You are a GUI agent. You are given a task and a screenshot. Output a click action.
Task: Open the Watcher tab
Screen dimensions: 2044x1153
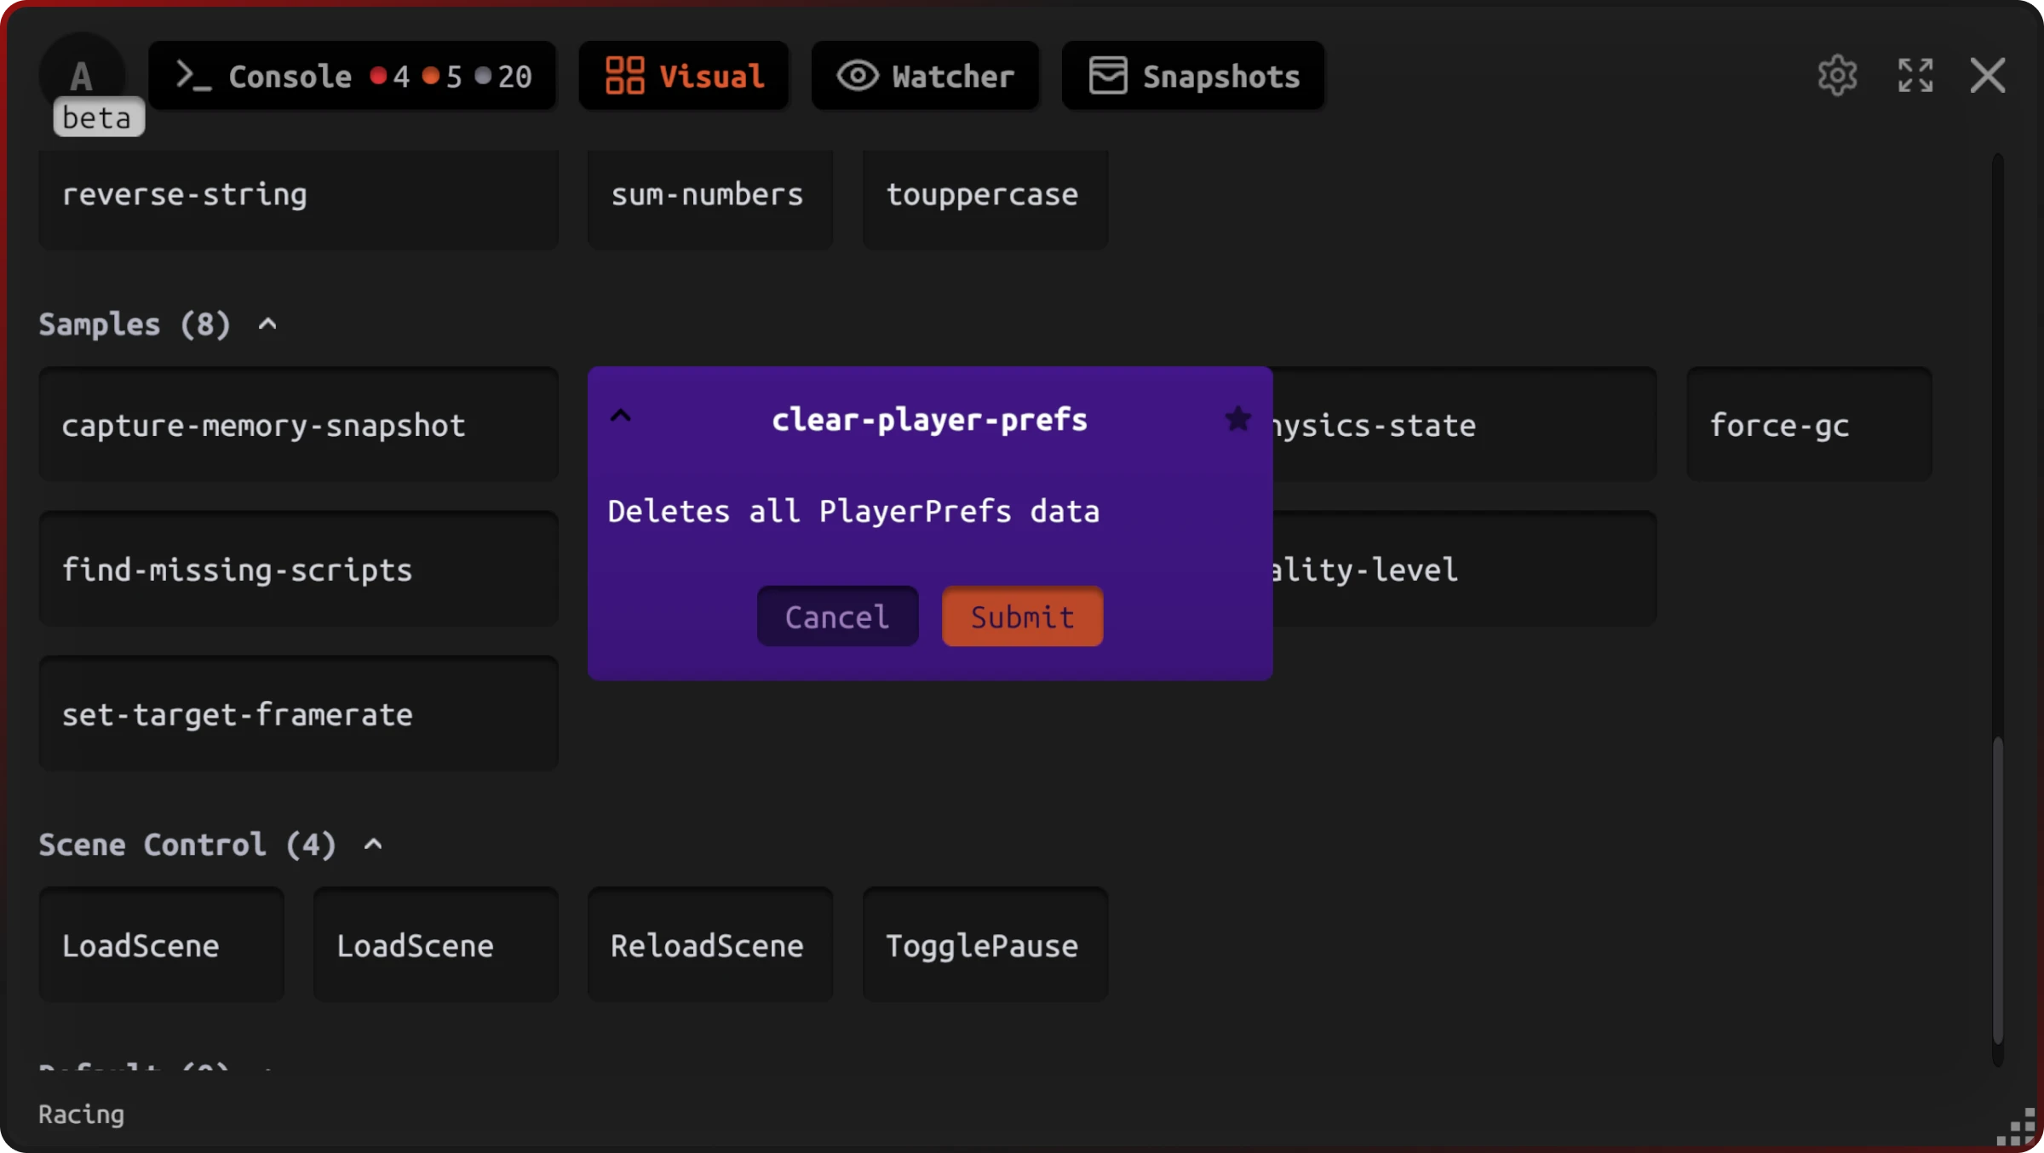[x=925, y=76]
